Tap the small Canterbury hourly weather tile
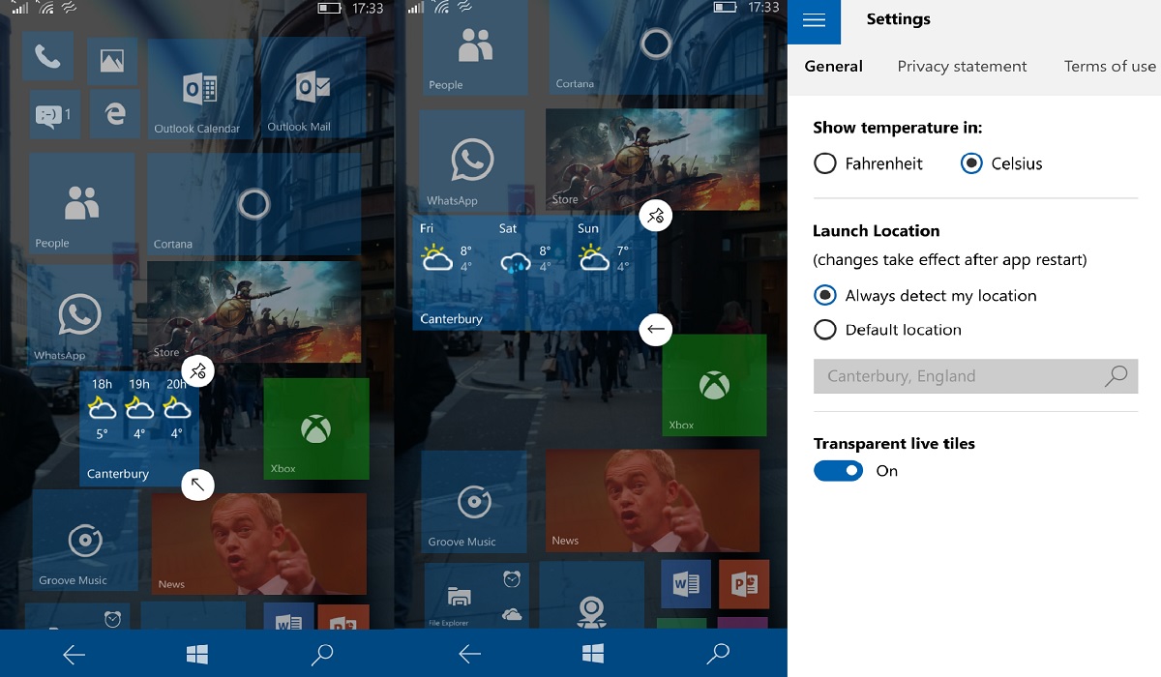Screen dimensions: 1161x677 click(x=139, y=427)
